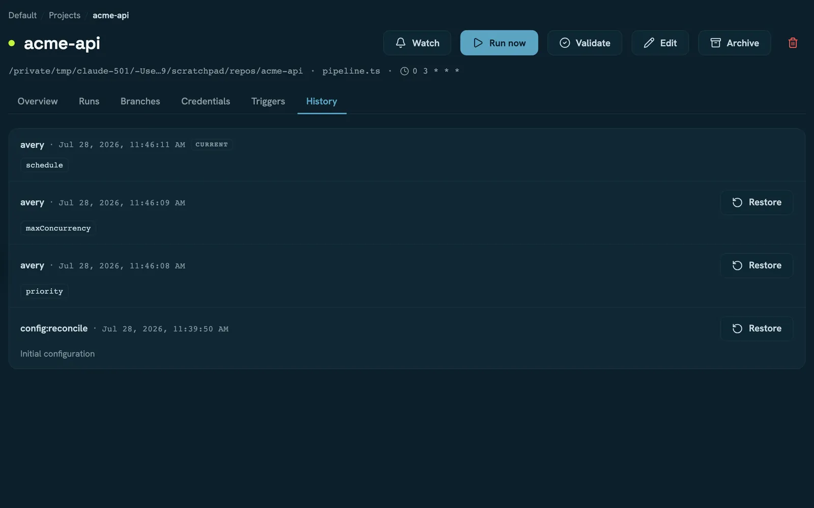Click the green status dot beside acme-api
This screenshot has height=508, width=814.
pyautogui.click(x=12, y=43)
